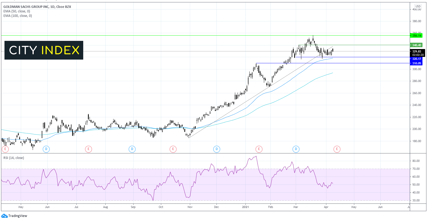Click the 310.05 support price label
Screen dimensions: 428x218
416,63
